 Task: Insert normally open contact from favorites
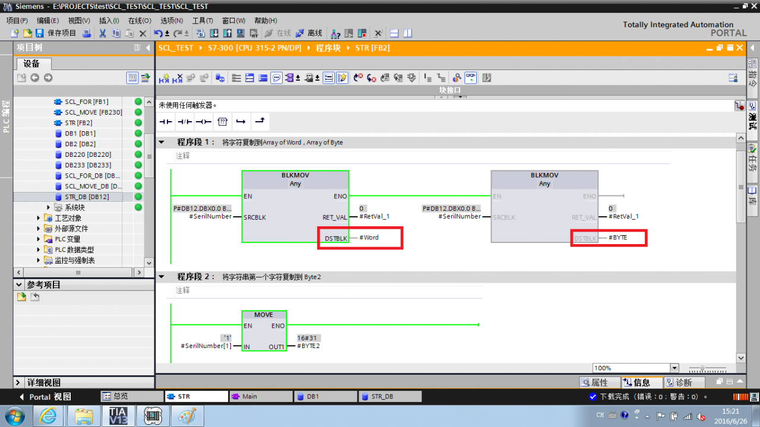tap(166, 121)
